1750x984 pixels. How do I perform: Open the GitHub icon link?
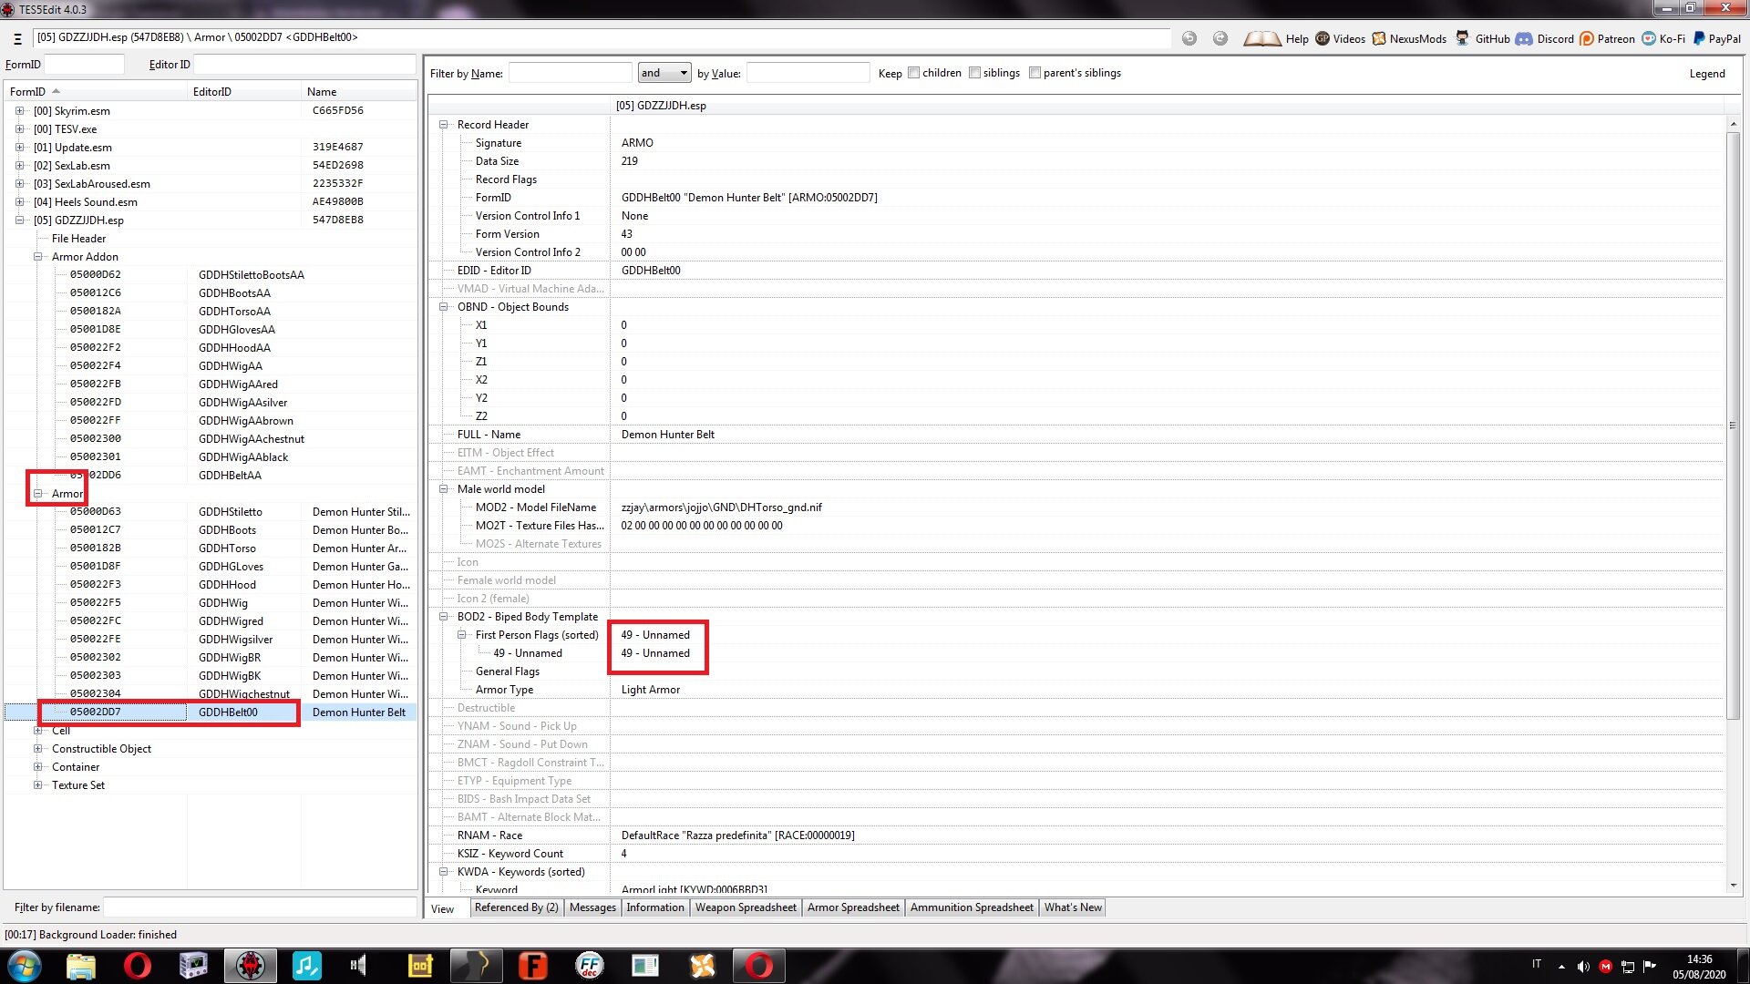[1463, 38]
